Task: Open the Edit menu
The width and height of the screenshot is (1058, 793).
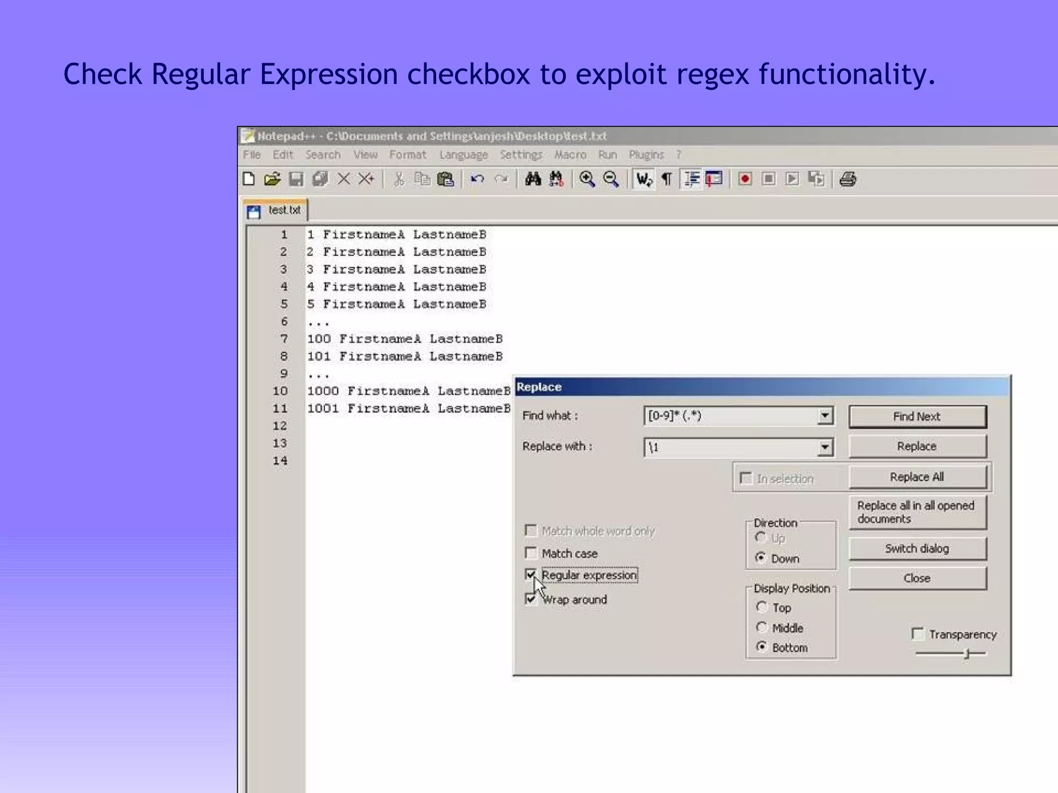Action: [x=283, y=154]
